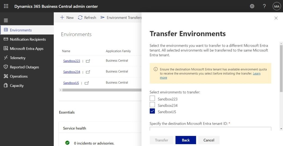The width and height of the screenshot is (283, 146).
Task: Click the help question mark icon
Action: [x=264, y=6]
